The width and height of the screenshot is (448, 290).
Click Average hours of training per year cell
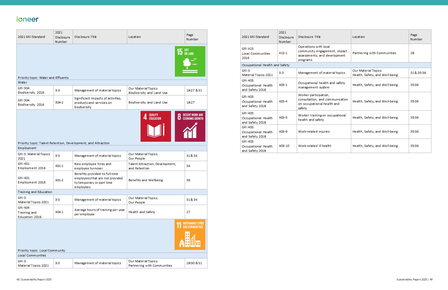[x=99, y=212]
